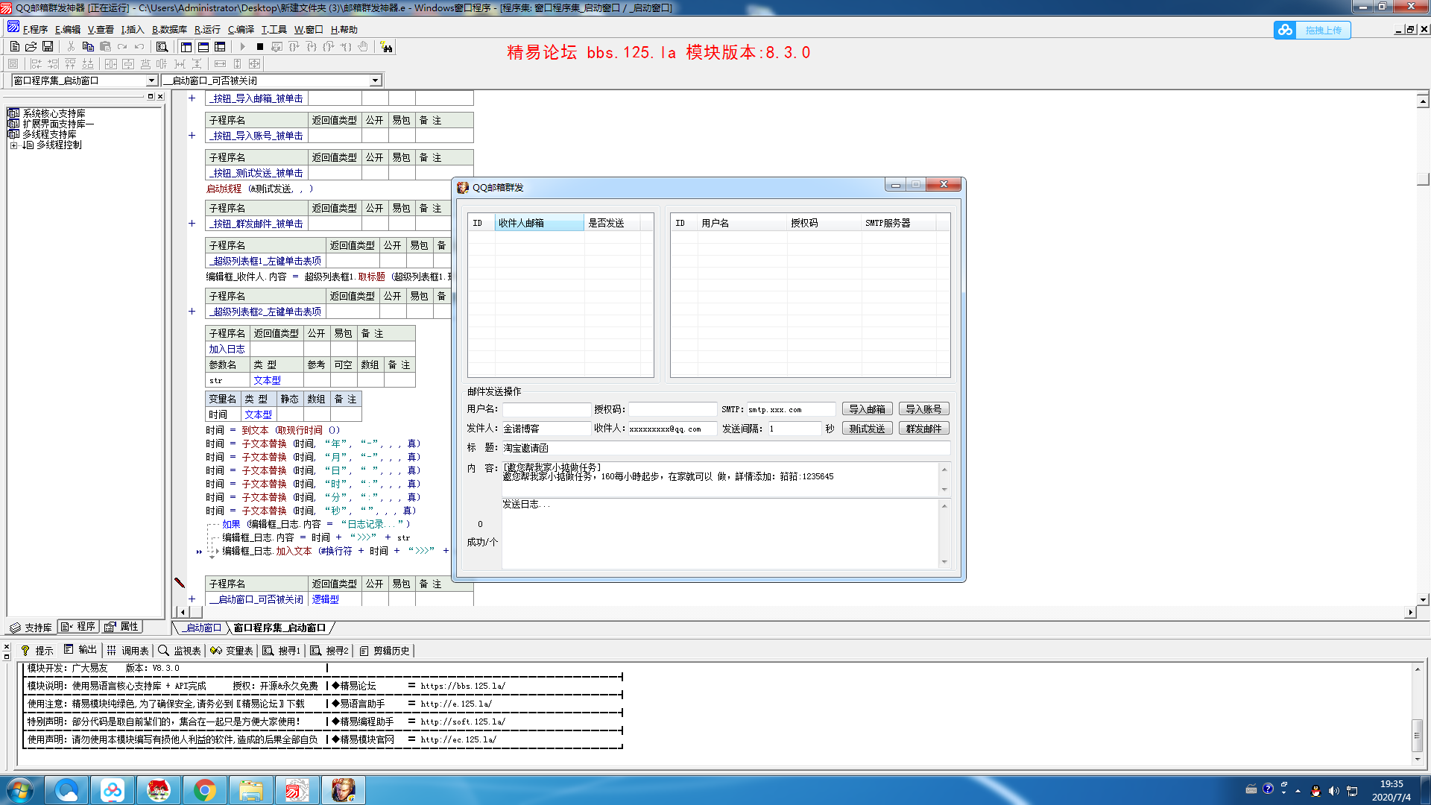Open the C.编译 menu
This screenshot has height=805, width=1431.
(241, 30)
